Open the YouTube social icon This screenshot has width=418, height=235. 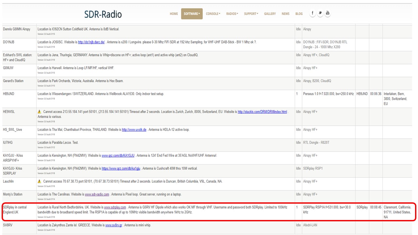point(328,13)
